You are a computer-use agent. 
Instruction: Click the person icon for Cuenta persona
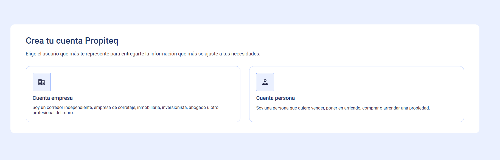(265, 82)
